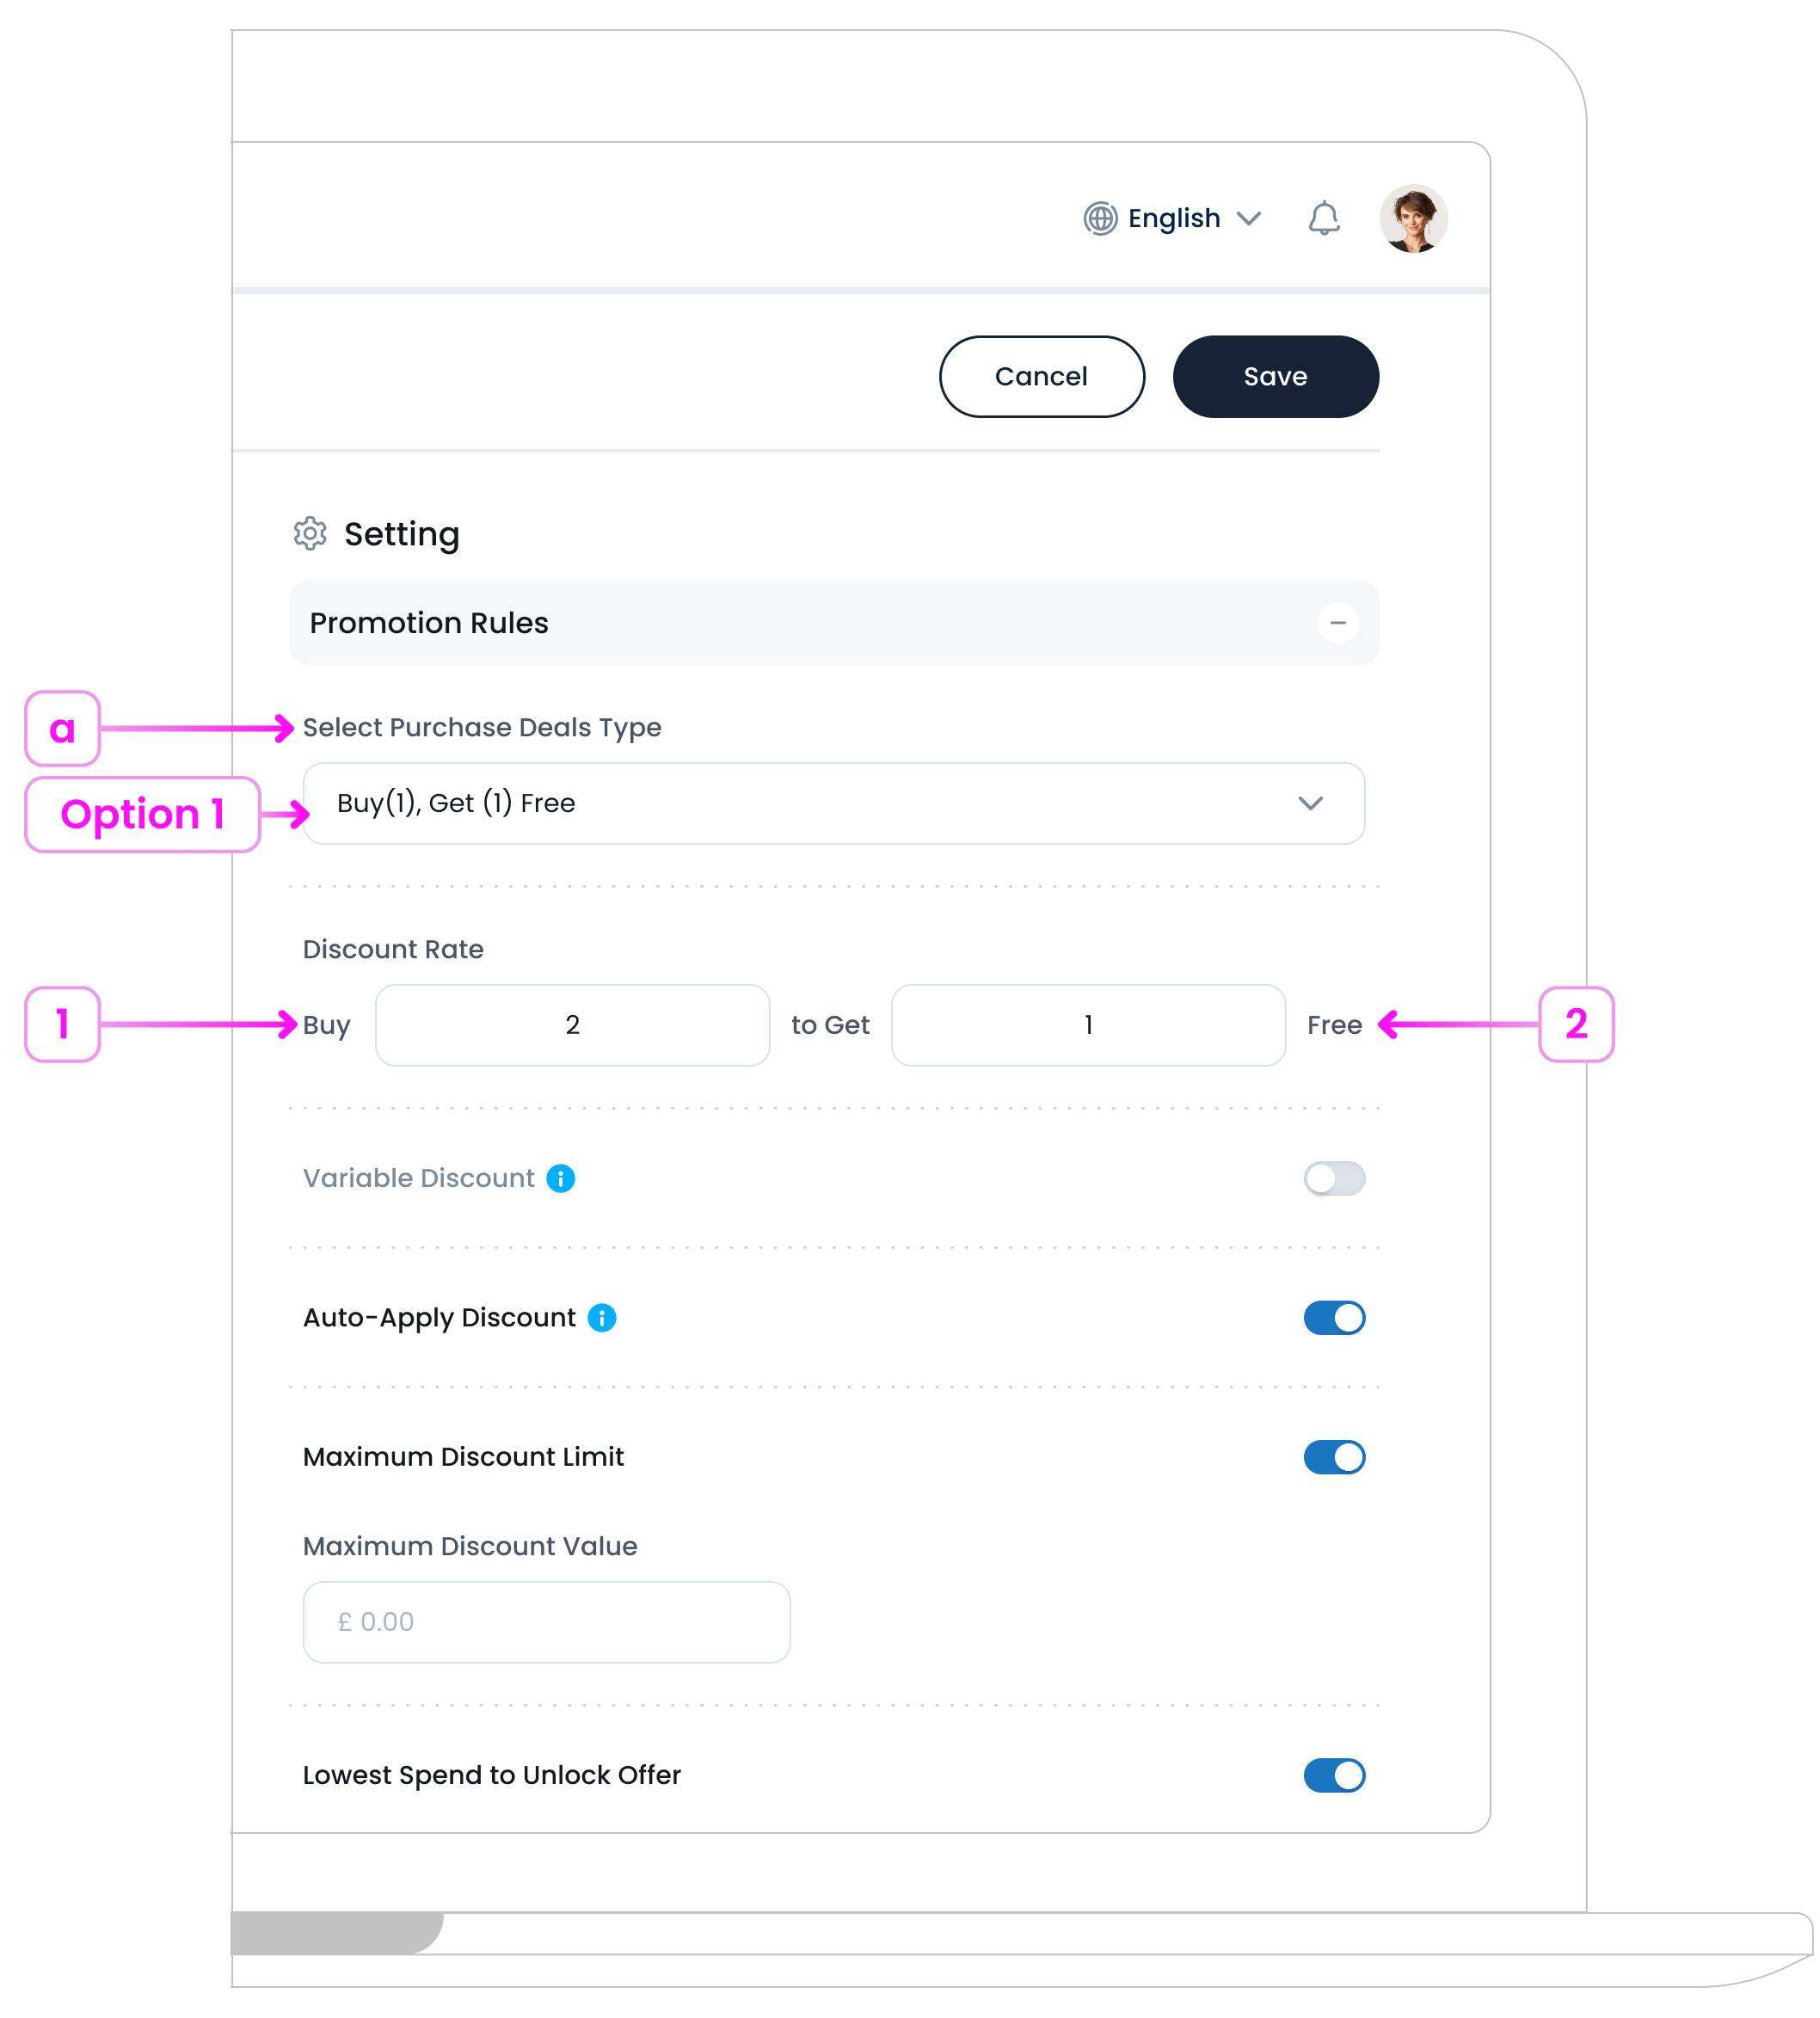The height and width of the screenshot is (2018, 1820).
Task: Turn off Auto-Apply Discount
Action: 1334,1318
